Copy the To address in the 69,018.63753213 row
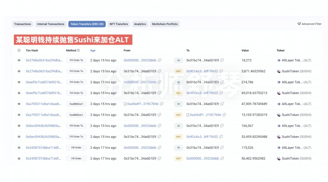 tap(221, 93)
